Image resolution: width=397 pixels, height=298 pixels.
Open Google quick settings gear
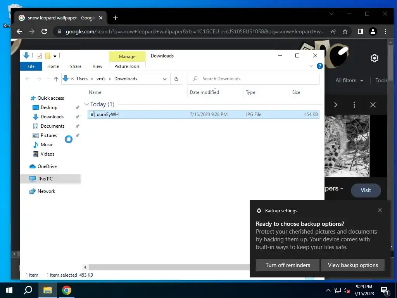[x=375, y=58]
